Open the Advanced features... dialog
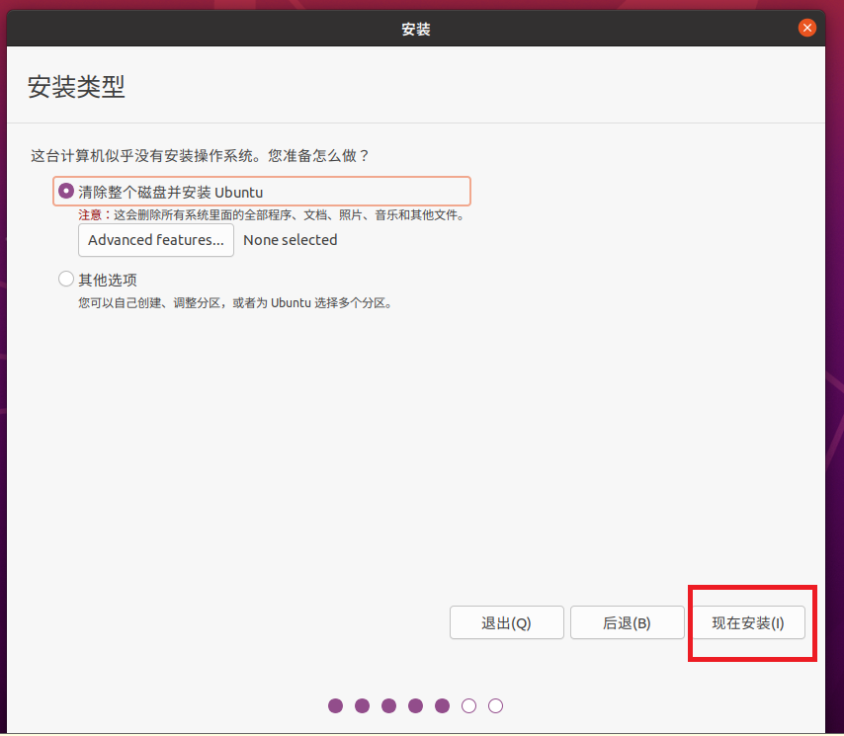Screen dimensions: 844x736 click(156, 240)
